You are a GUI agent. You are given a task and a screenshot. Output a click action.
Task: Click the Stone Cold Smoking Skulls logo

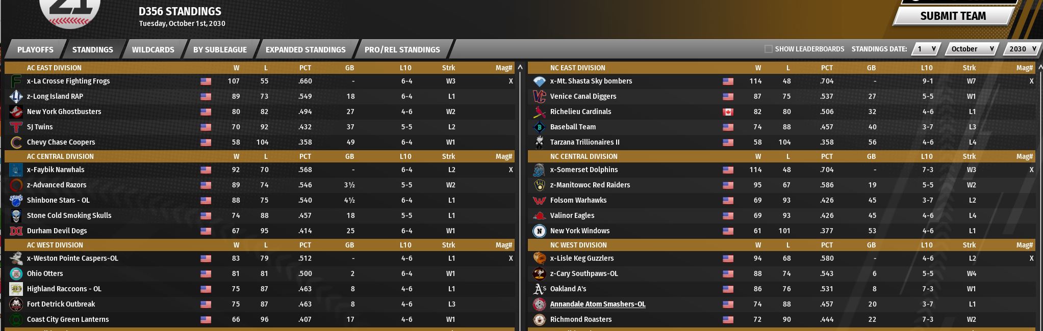tap(16, 216)
